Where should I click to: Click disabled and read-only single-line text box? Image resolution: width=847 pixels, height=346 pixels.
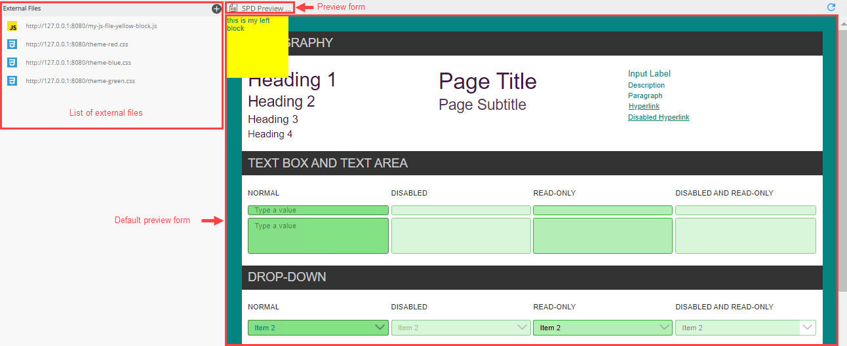tap(745, 210)
